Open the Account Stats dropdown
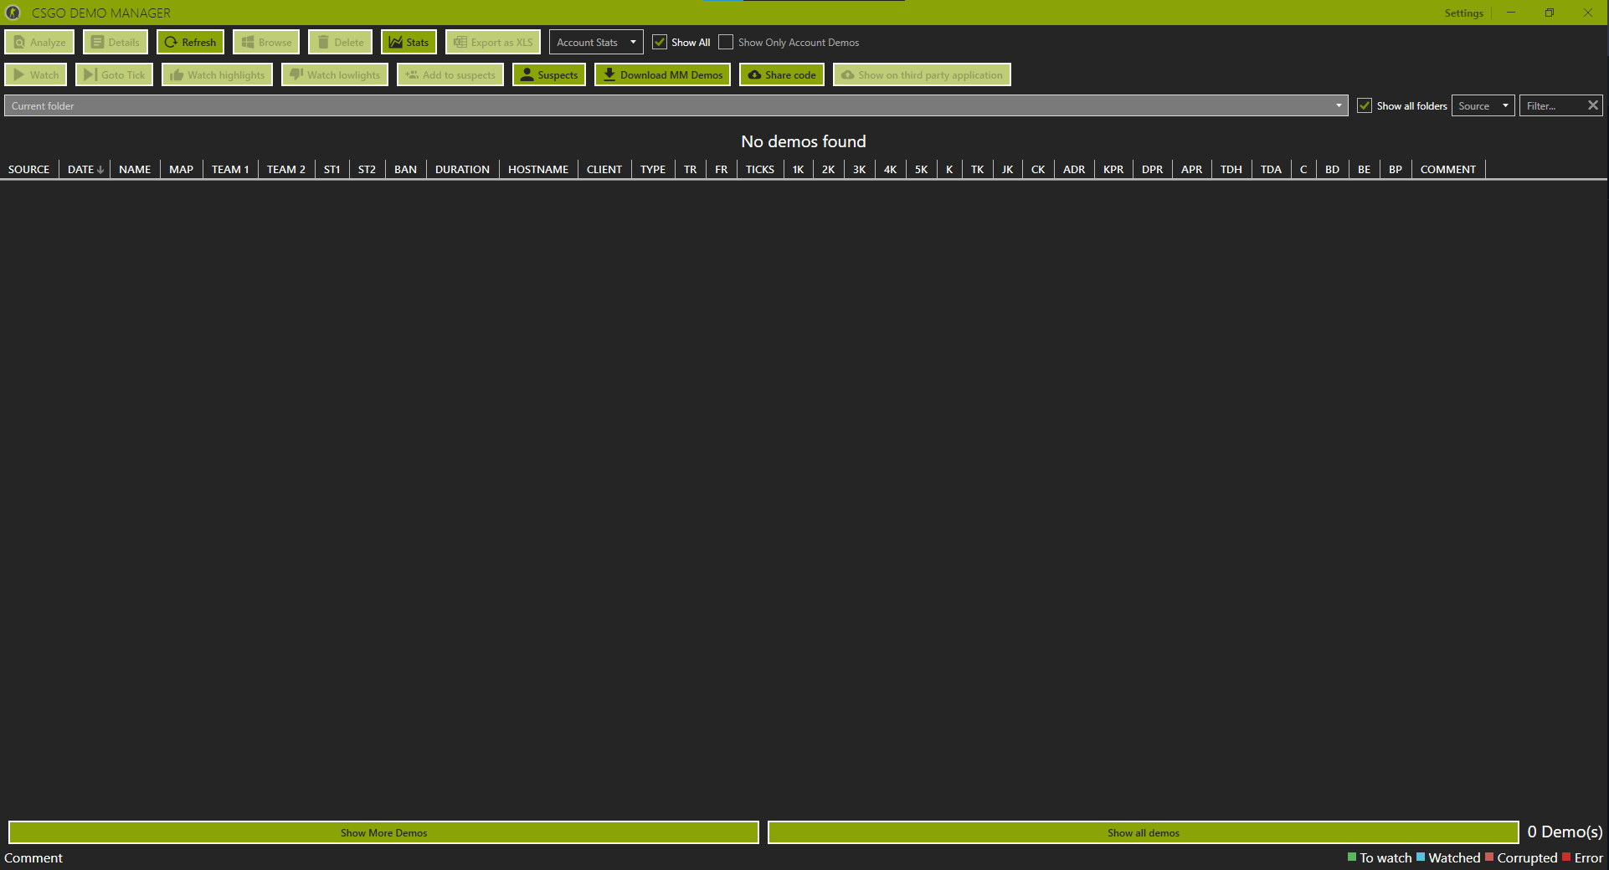 point(633,42)
